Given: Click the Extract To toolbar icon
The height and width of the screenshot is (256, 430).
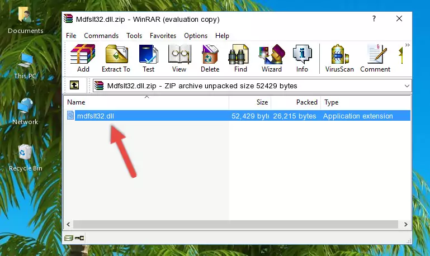Looking at the screenshot, I should 116,58.
